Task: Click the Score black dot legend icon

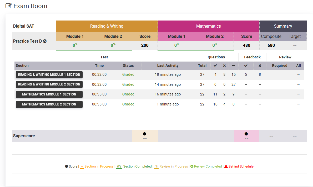Action: click(x=67, y=166)
